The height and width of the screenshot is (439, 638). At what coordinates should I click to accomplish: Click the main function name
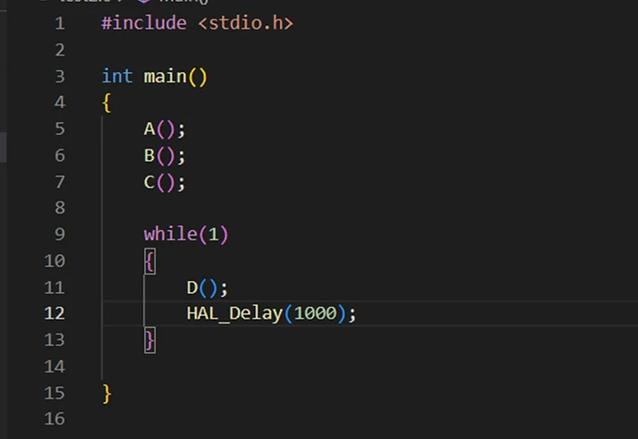click(165, 77)
